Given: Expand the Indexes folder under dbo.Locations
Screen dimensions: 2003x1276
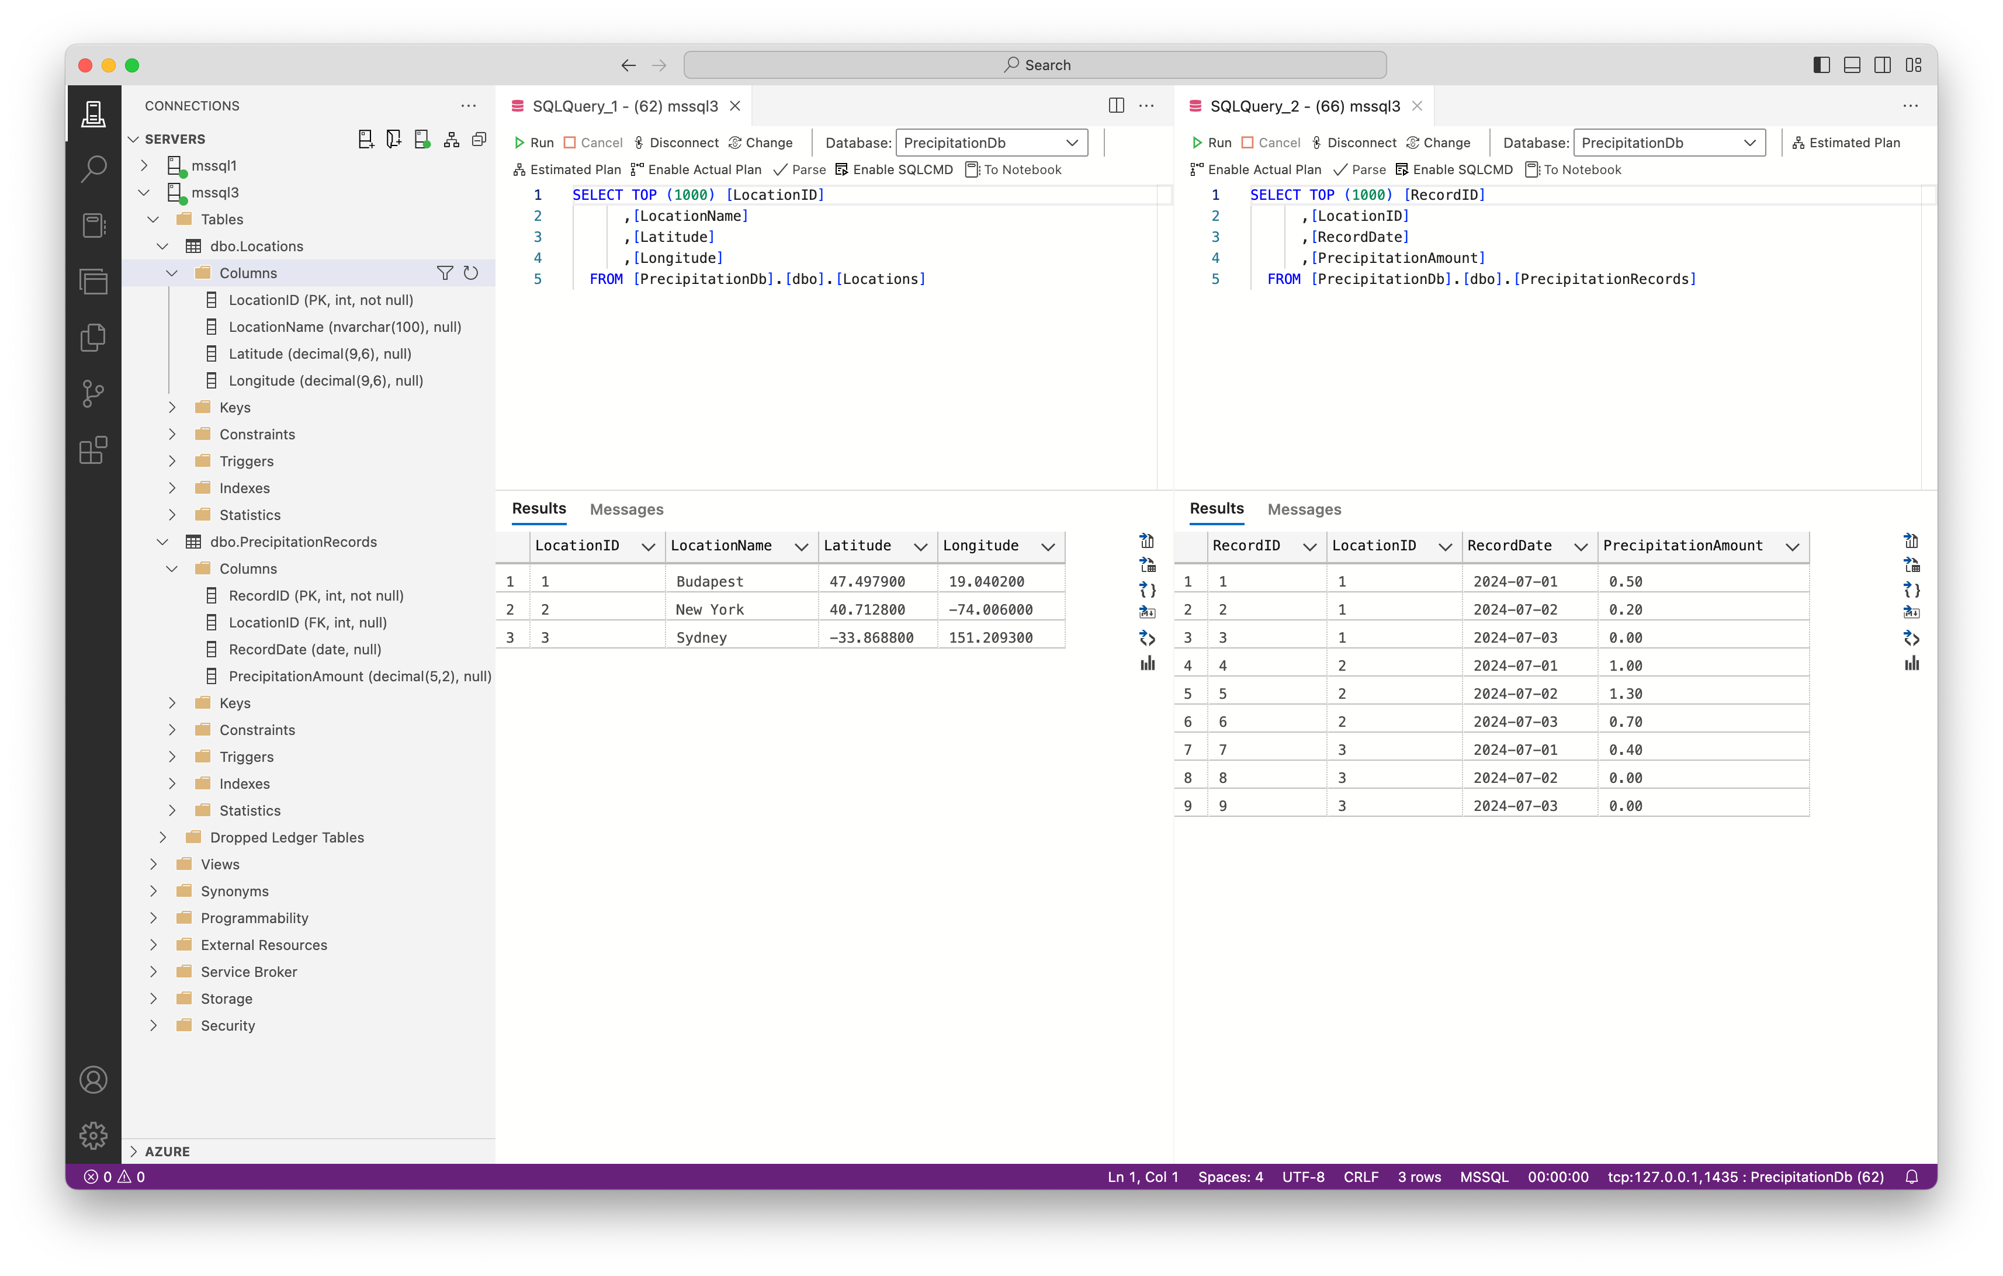Looking at the screenshot, I should coord(172,487).
